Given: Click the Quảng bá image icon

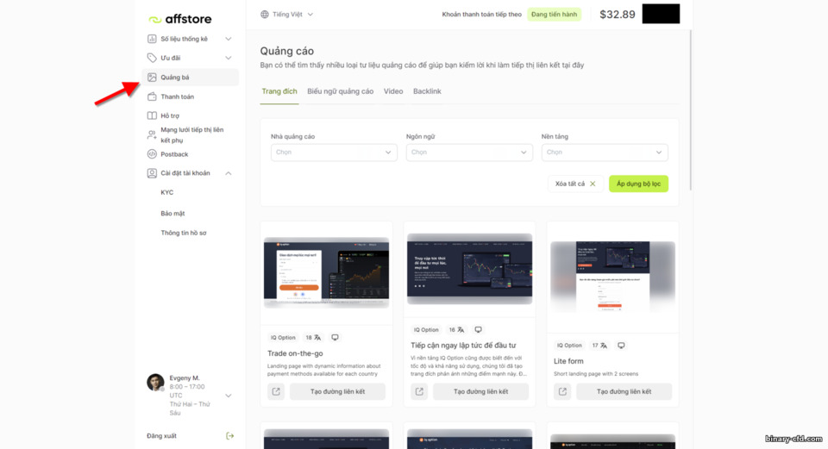Looking at the screenshot, I should pos(152,77).
